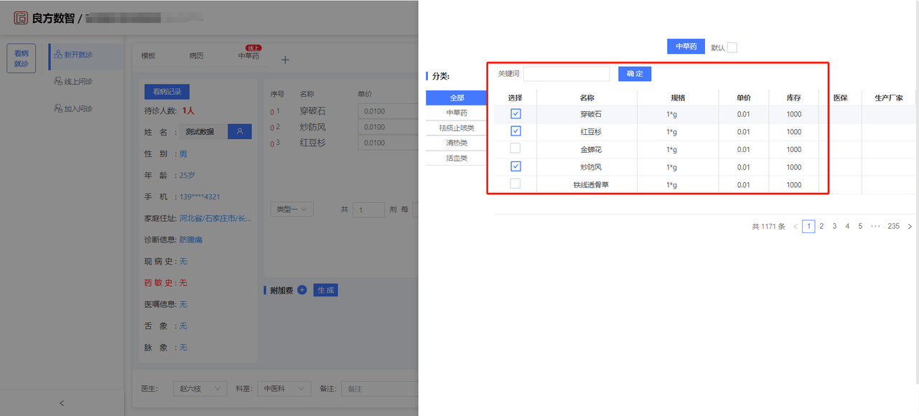Open the 医生 赵六枝 dropdown
This screenshot has height=416, width=919.
click(200, 388)
